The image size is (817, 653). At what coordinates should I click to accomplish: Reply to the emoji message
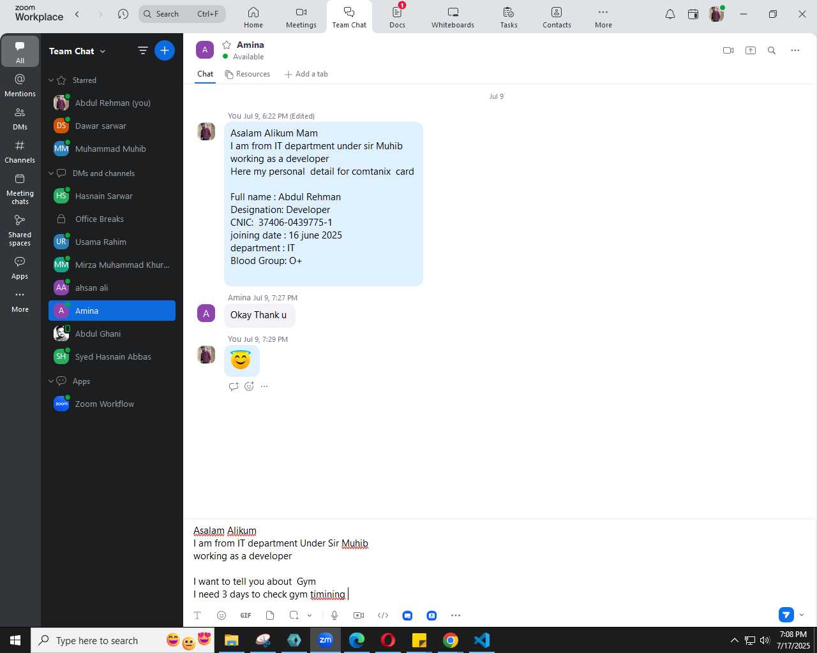tap(234, 386)
